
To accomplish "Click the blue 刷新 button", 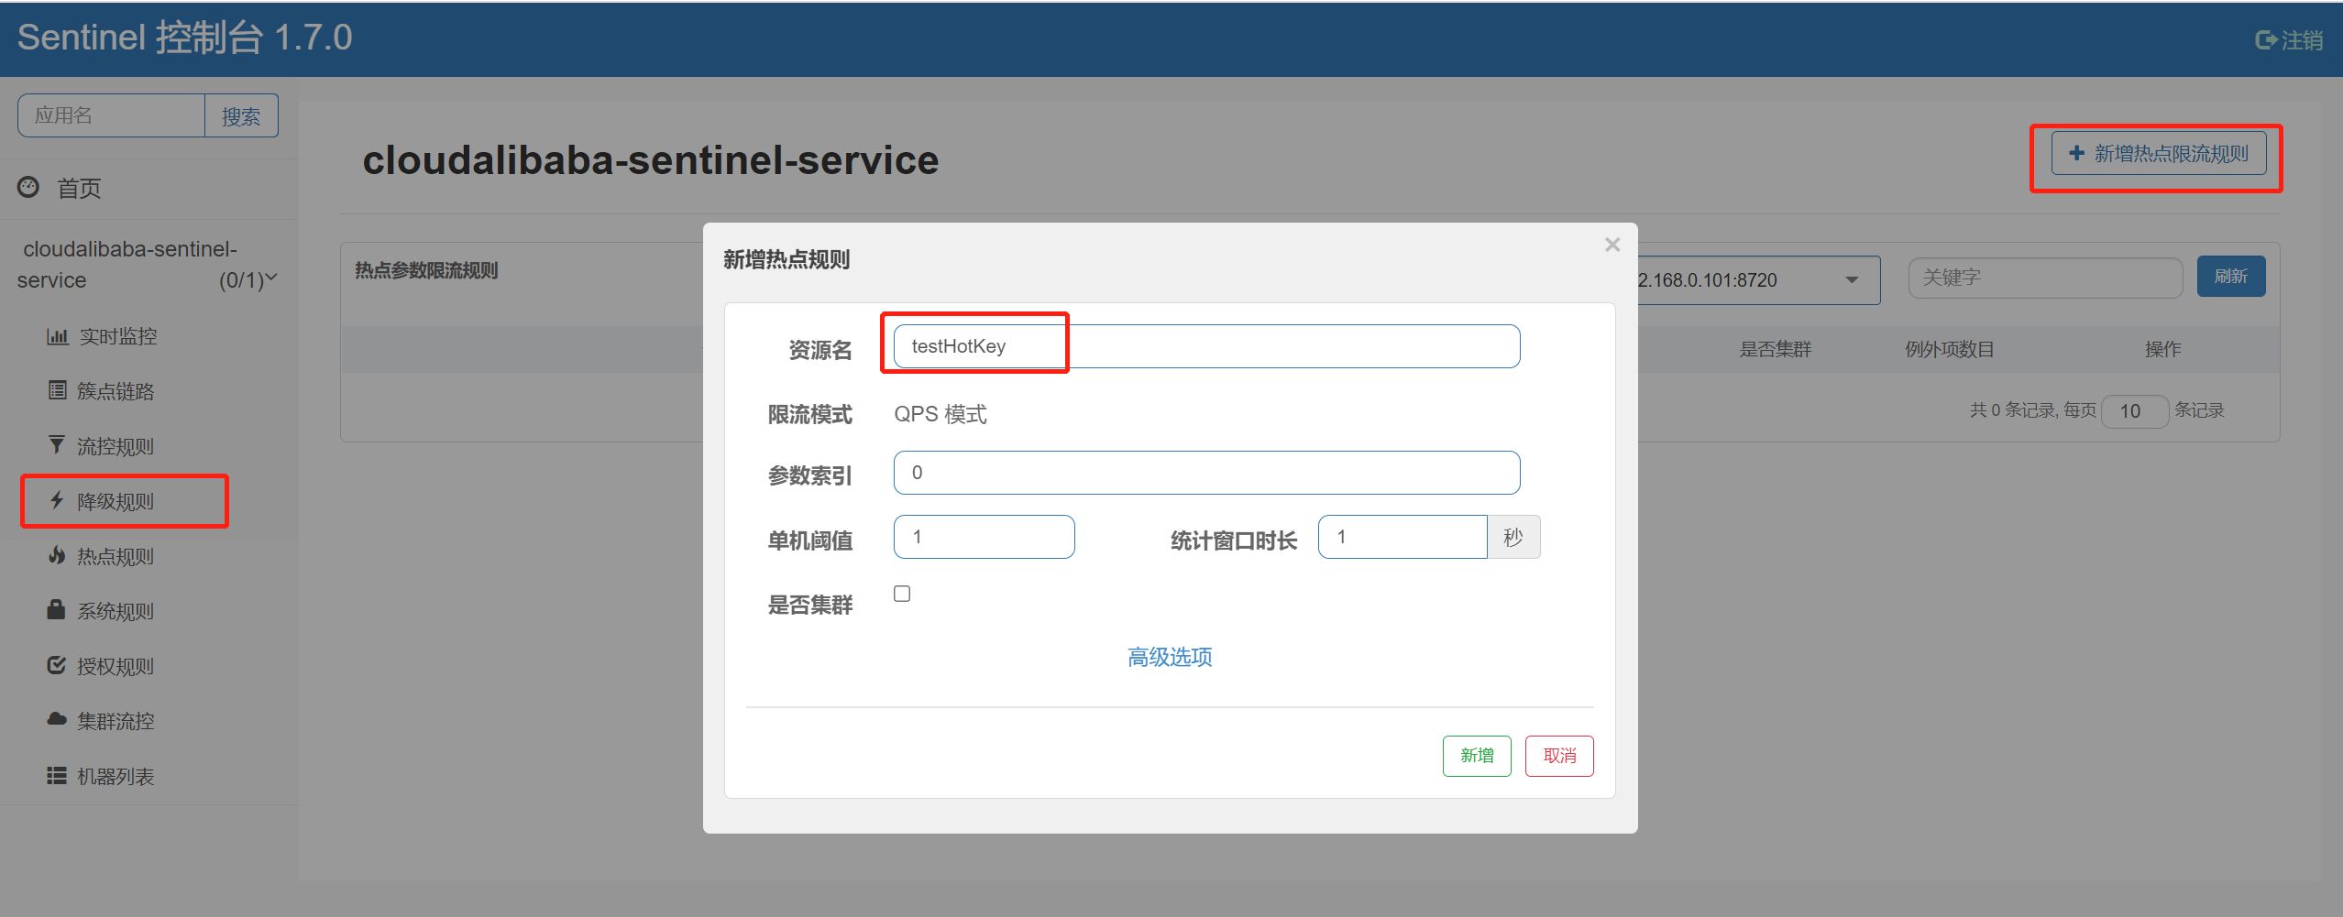I will click(x=2230, y=276).
